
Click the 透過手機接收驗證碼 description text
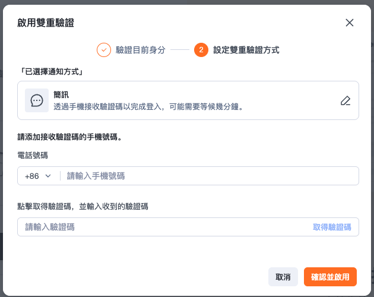(x=148, y=106)
